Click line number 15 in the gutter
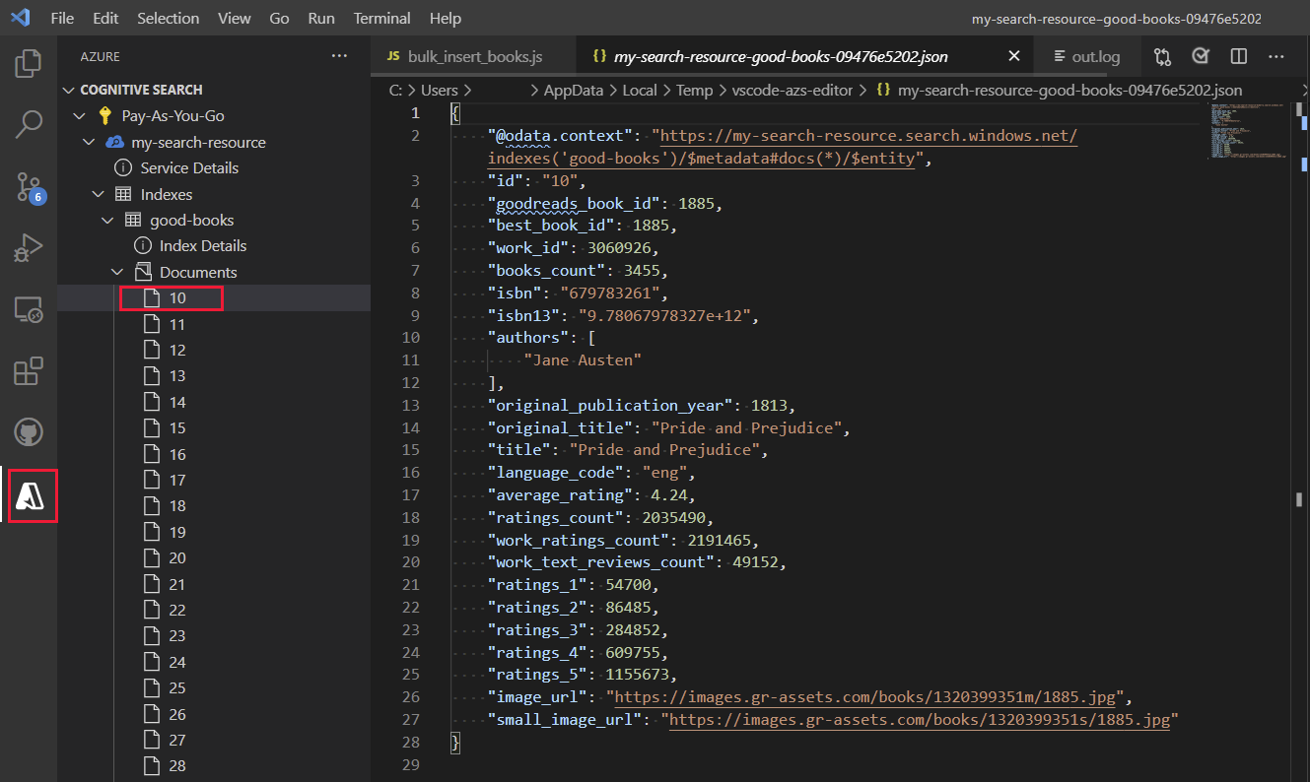 [x=410, y=450]
